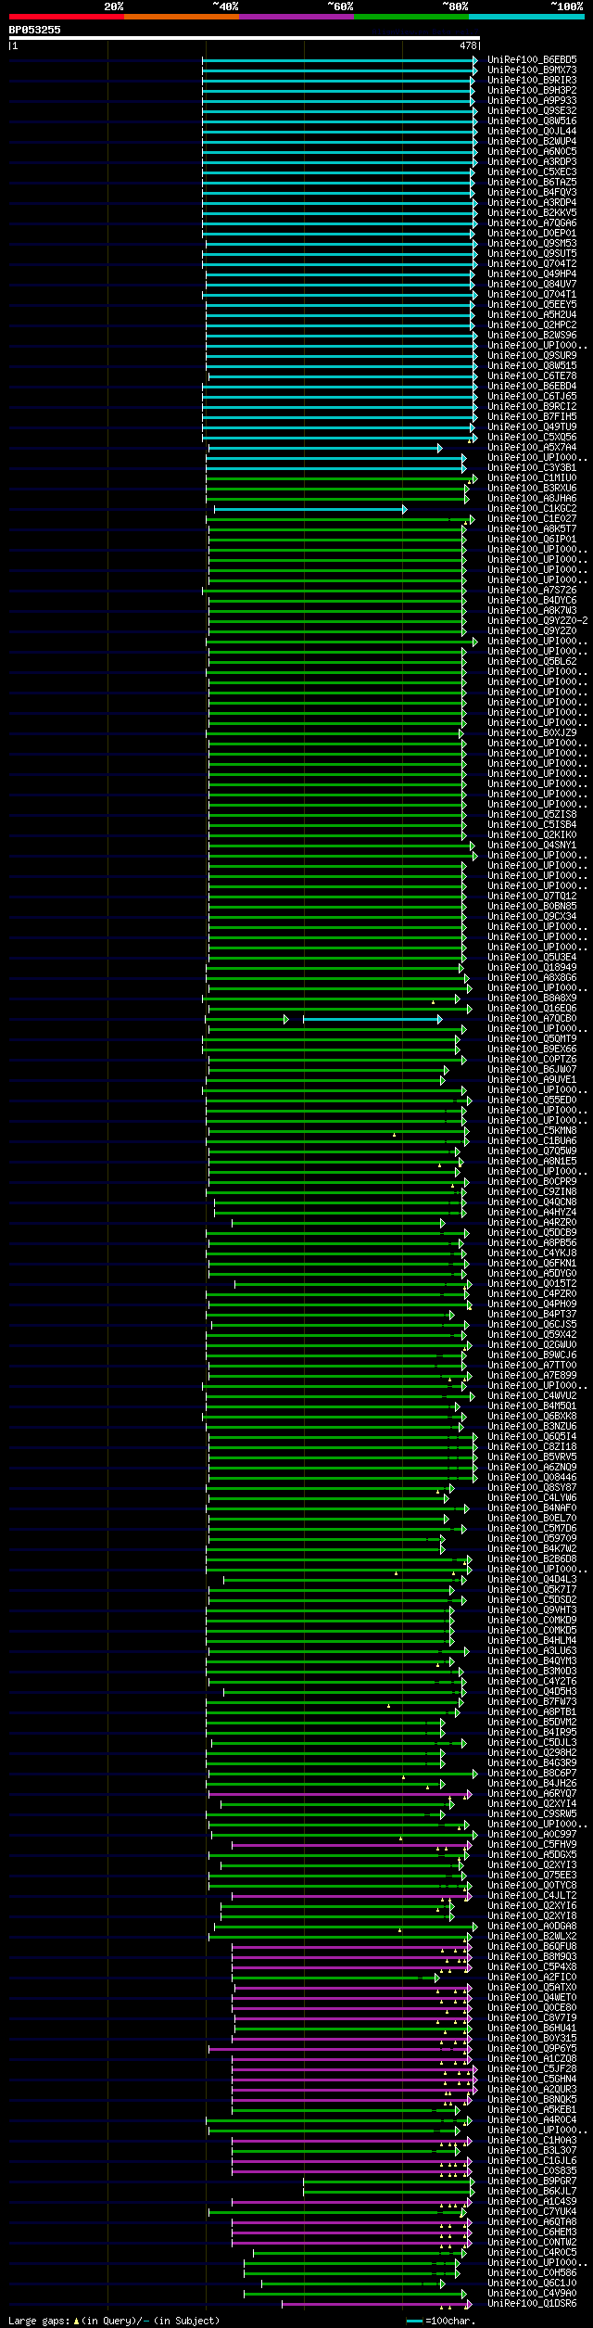
Task: Select label UniRef100_Q7TQ12
Action: 532,897
